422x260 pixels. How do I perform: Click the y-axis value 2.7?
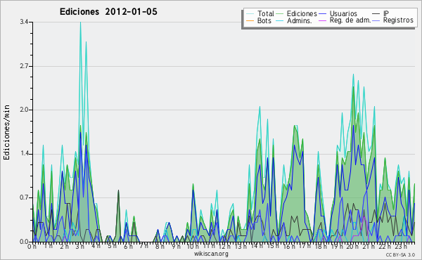click(x=24, y=66)
